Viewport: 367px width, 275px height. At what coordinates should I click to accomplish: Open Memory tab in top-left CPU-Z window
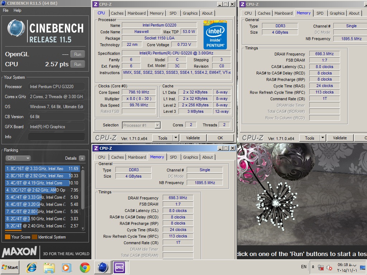coord(157,13)
